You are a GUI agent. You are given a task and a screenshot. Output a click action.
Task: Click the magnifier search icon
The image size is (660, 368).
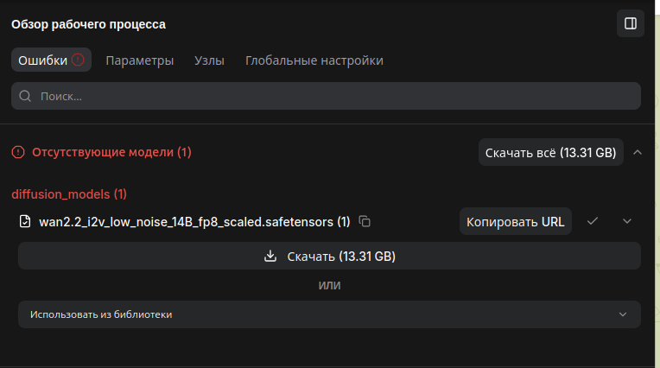(x=25, y=96)
